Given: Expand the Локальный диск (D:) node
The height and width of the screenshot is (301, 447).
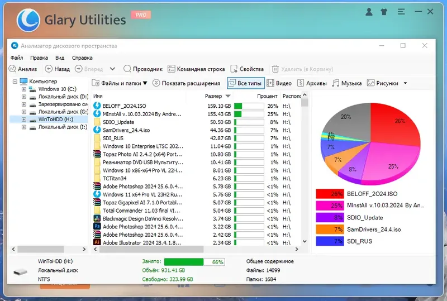Looking at the screenshot, I should [24, 97].
